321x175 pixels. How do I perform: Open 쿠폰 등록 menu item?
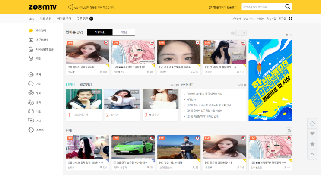(x=83, y=19)
